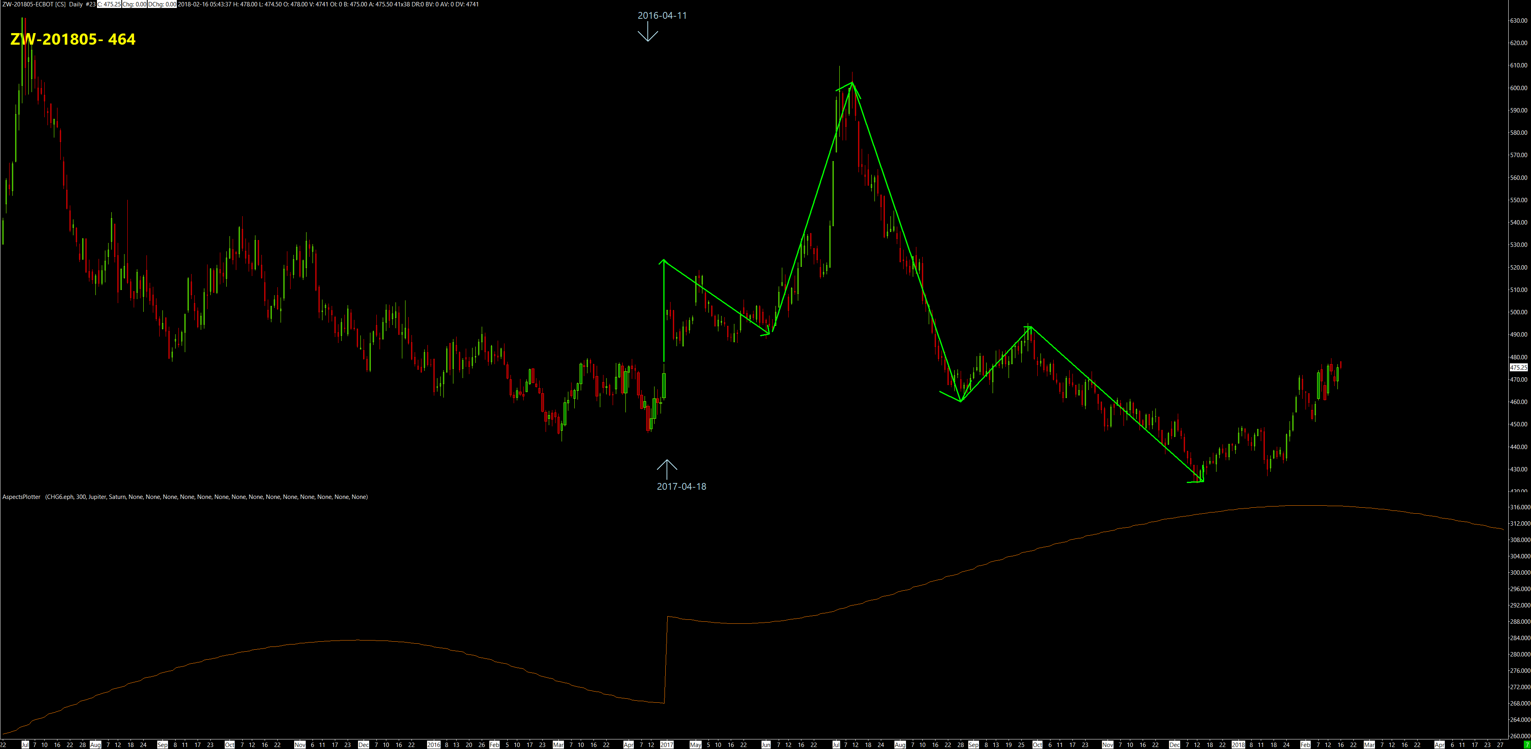Click the yellow ZW-201805- 464 title text
This screenshot has width=1531, height=749.
73,39
